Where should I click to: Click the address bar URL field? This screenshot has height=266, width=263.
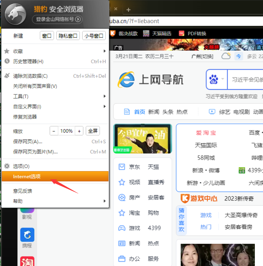pos(186,21)
